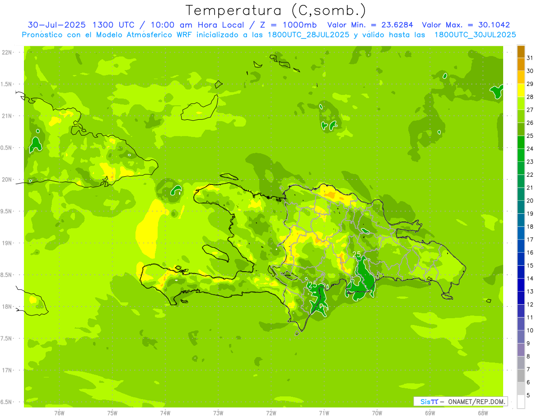The width and height of the screenshot is (542, 419).
Task: Choose the gray swatch between 6 and 7
Action: tap(521, 376)
